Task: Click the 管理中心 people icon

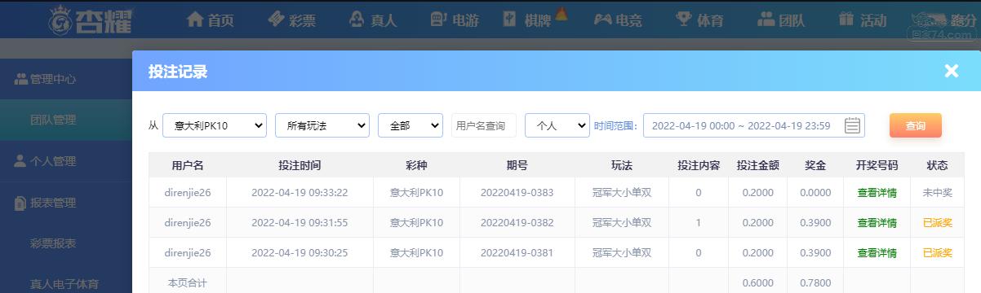Action: (21, 79)
